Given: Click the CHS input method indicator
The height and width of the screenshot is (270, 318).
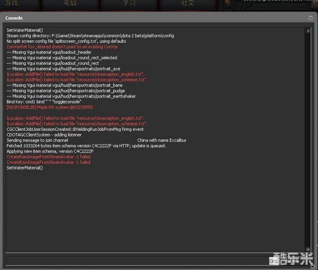Looking at the screenshot, I should click(x=273, y=261).
